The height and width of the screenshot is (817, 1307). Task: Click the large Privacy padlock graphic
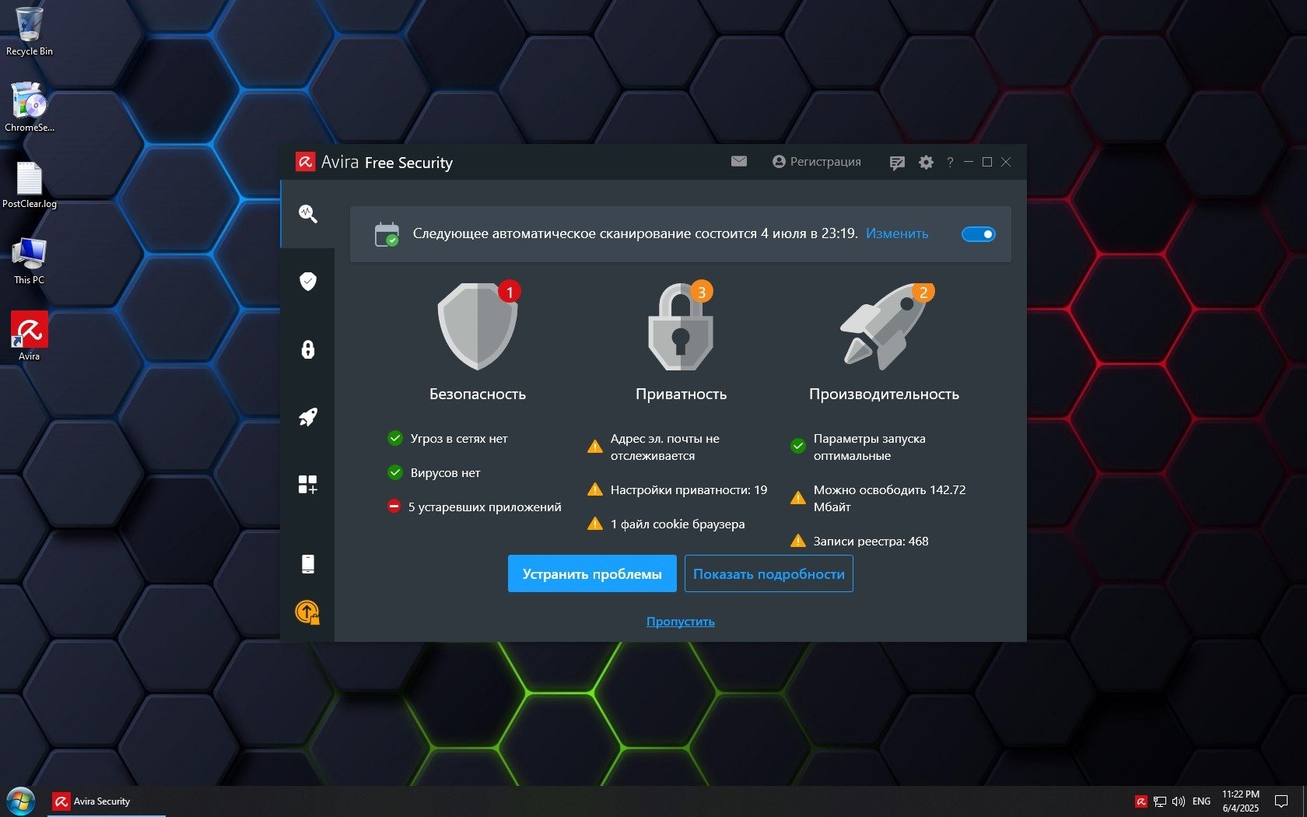coord(682,325)
